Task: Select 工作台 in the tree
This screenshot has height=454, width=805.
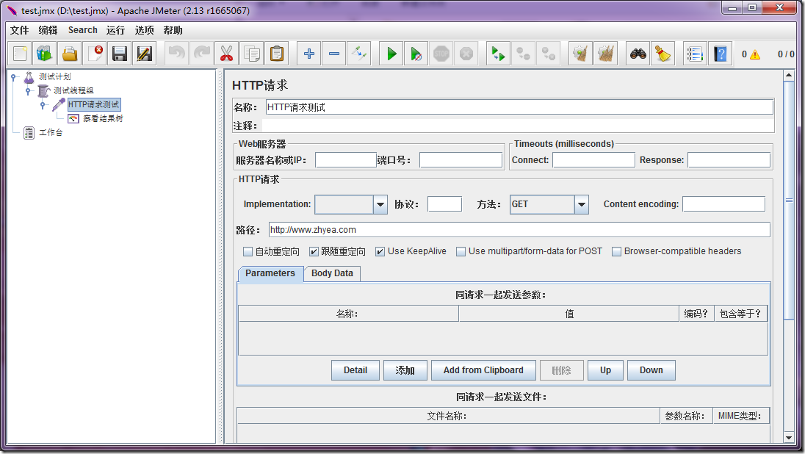Action: click(51, 132)
